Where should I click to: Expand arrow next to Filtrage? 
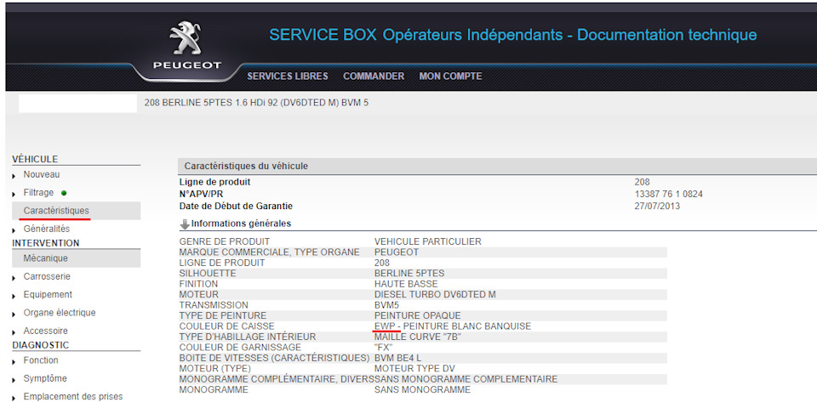pyautogui.click(x=14, y=194)
